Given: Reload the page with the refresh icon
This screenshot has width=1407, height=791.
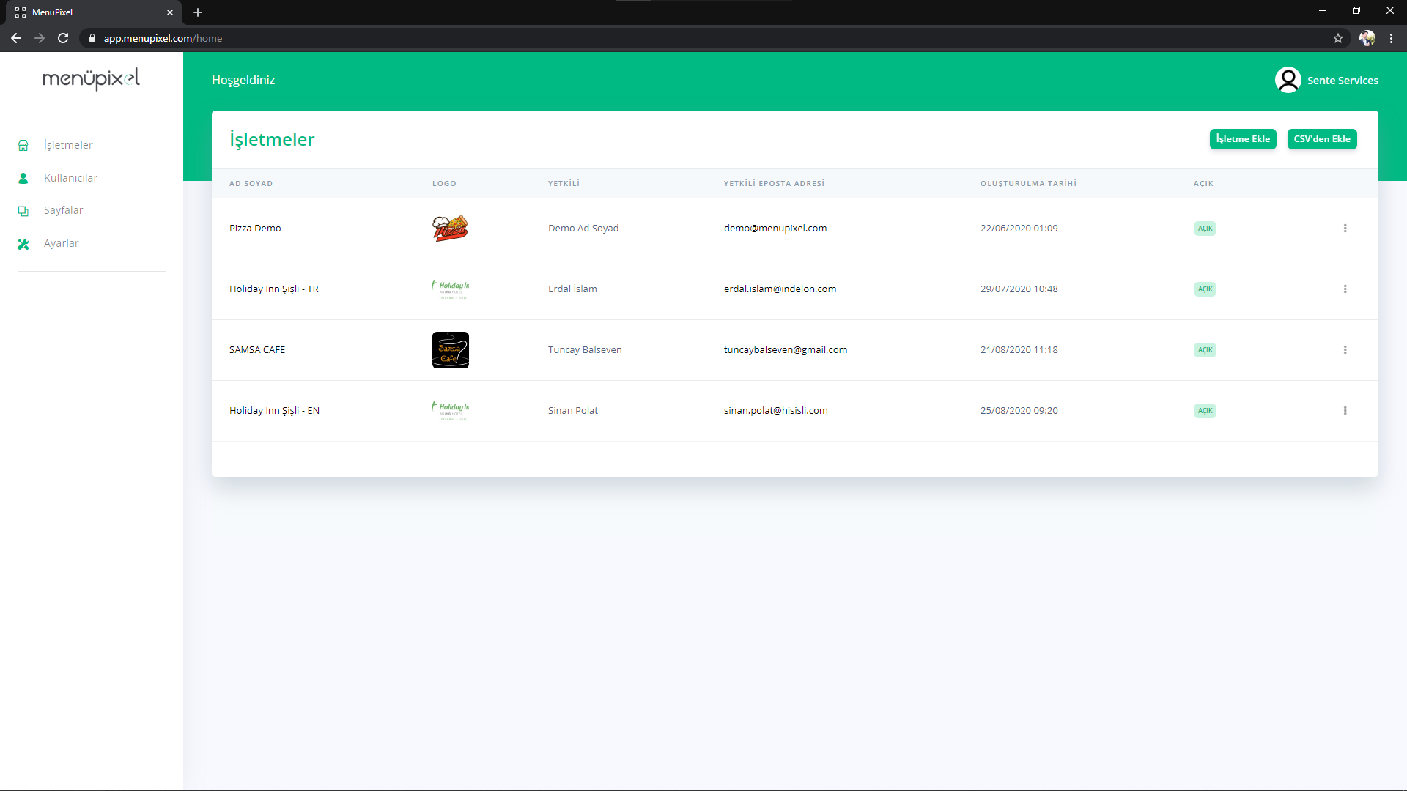Looking at the screenshot, I should click(63, 38).
